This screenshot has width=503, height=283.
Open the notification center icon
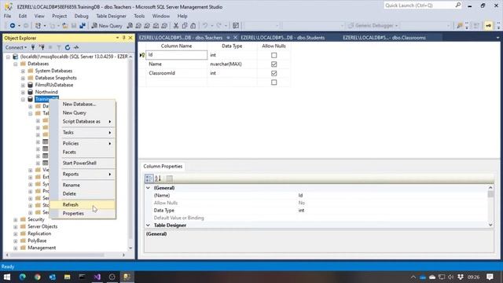pyautogui.click(x=490, y=277)
